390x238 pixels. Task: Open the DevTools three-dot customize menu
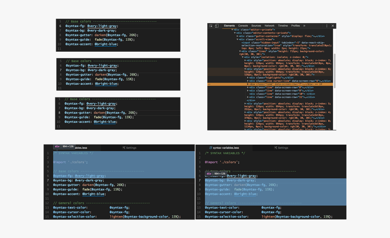click(327, 26)
